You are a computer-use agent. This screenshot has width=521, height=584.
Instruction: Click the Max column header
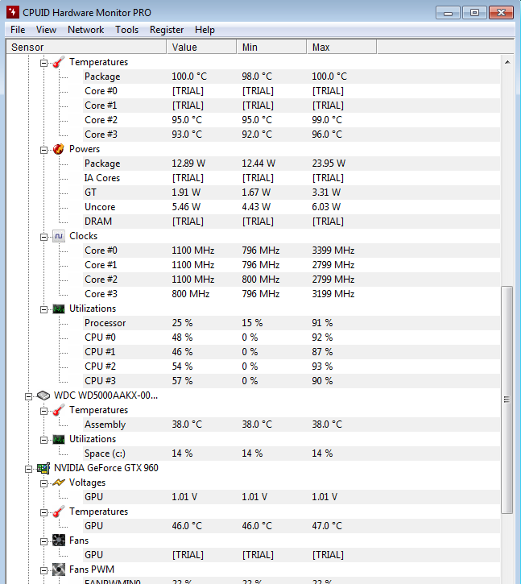click(342, 47)
